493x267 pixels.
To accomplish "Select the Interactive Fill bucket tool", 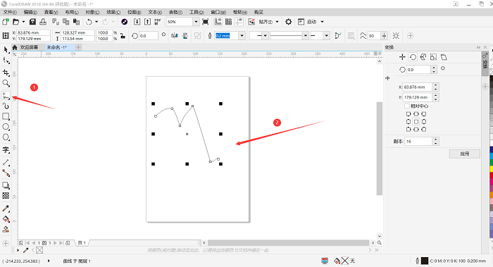I will (6, 219).
